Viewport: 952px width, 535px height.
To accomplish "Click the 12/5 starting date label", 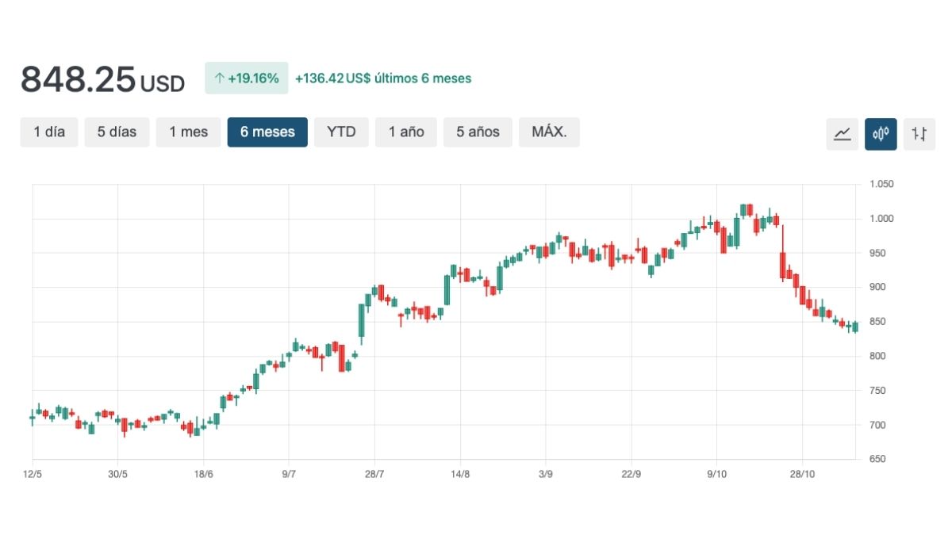I will pos(33,474).
